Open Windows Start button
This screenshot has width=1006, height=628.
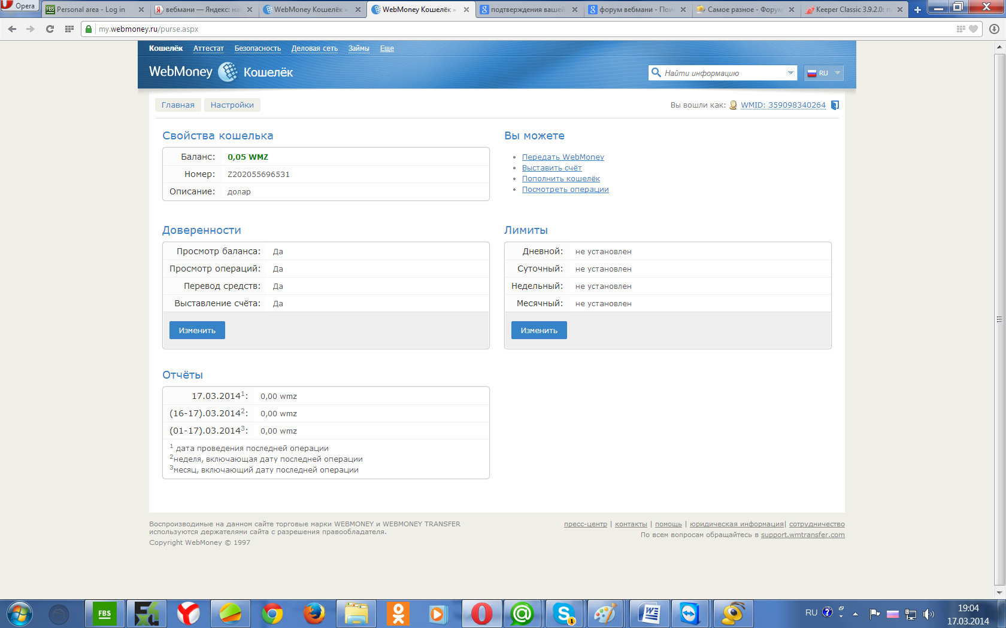19,614
